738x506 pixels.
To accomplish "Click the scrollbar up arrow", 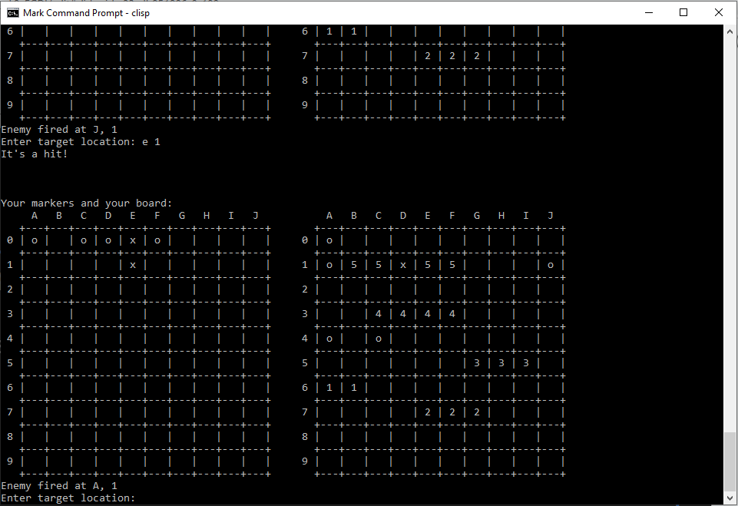I will point(730,31).
